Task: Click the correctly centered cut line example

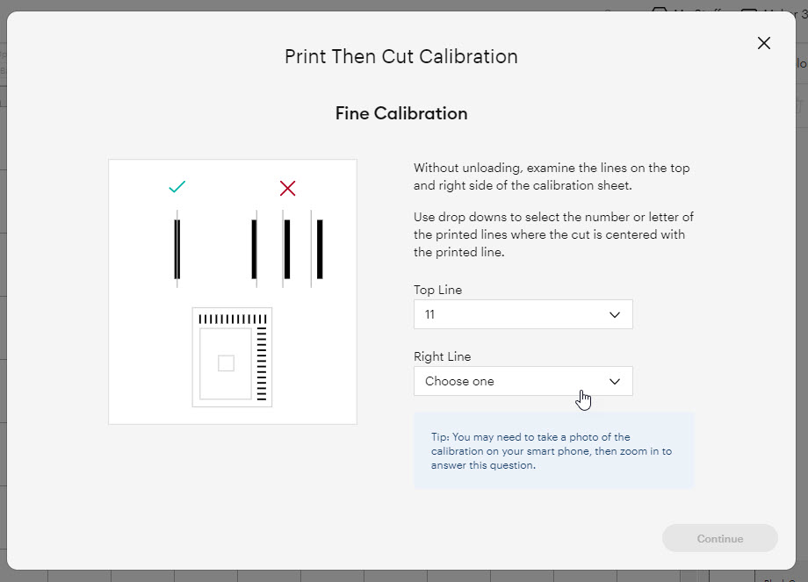Action: tap(177, 248)
